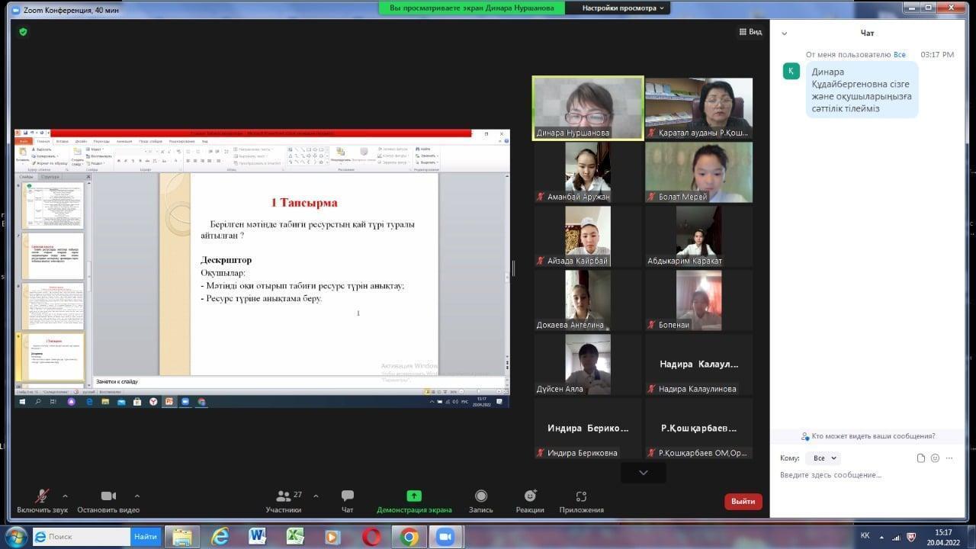
Task: Click Кто может видеть ваши сообщения link
Action: tap(868, 436)
